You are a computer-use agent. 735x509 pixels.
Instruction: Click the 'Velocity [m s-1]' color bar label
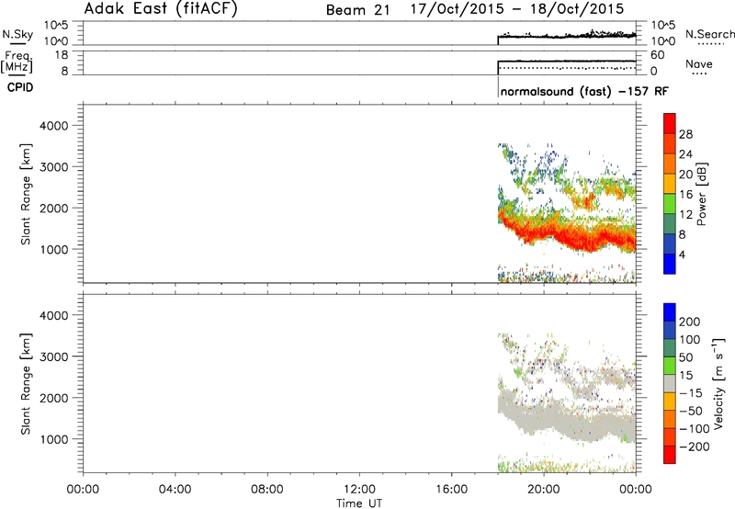[x=718, y=383]
